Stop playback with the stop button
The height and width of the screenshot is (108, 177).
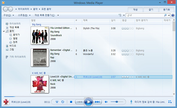[x=71, y=102]
